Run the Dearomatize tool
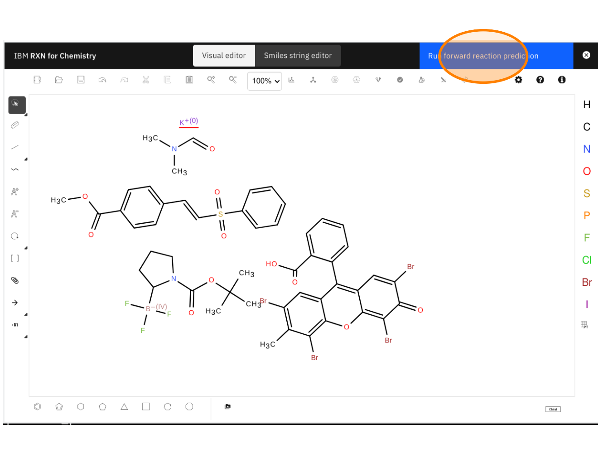Screen dimensions: 598x462 [357, 80]
